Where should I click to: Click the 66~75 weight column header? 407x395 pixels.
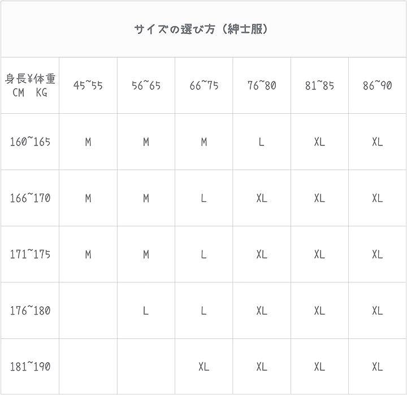pos(203,85)
